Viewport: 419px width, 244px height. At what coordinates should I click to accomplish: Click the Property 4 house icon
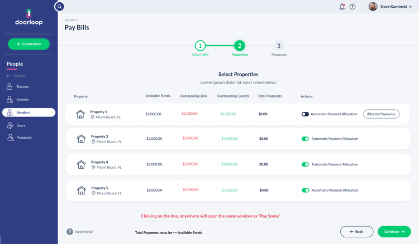(81, 164)
